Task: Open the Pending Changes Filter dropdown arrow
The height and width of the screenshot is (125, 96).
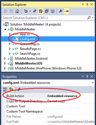Action: [x=30, y=11]
